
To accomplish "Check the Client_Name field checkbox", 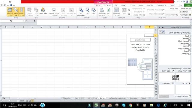I will click(189, 43).
